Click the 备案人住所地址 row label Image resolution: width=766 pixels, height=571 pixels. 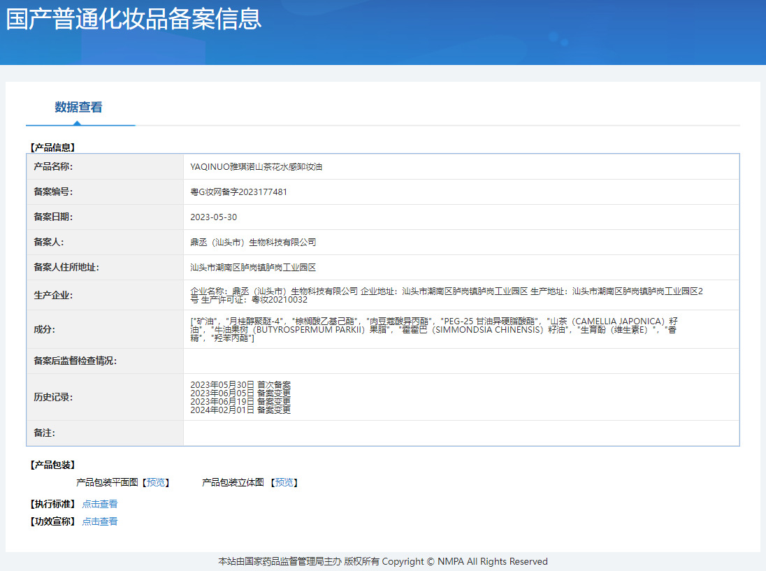pyautogui.click(x=66, y=267)
